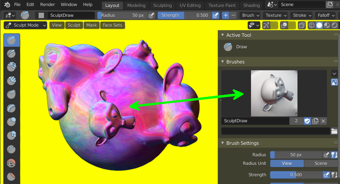Open the editor type dropdown

(x=10, y=15)
